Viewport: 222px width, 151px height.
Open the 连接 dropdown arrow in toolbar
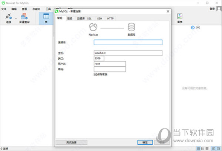pyautogui.click(x=16, y=18)
